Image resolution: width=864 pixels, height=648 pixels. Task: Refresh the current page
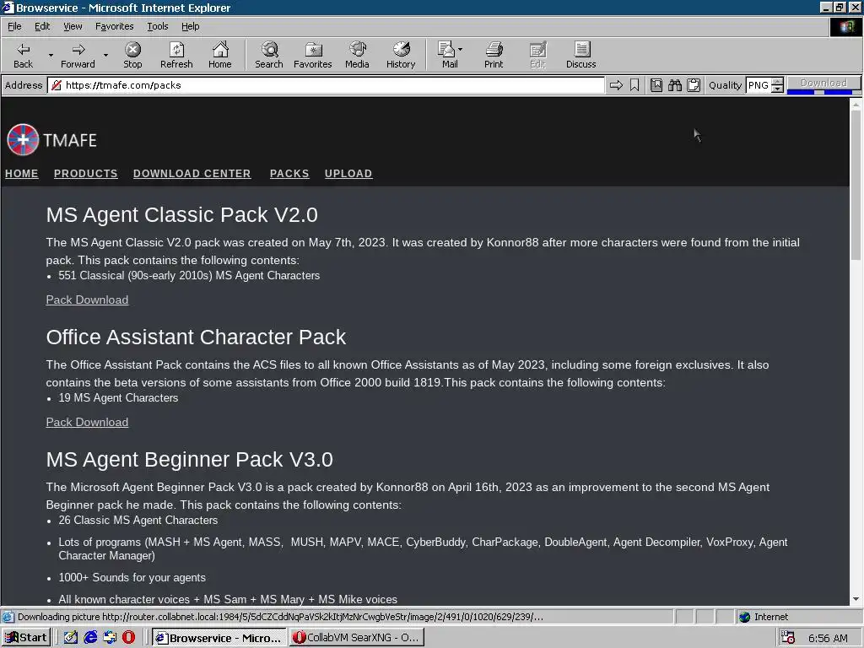click(x=176, y=55)
